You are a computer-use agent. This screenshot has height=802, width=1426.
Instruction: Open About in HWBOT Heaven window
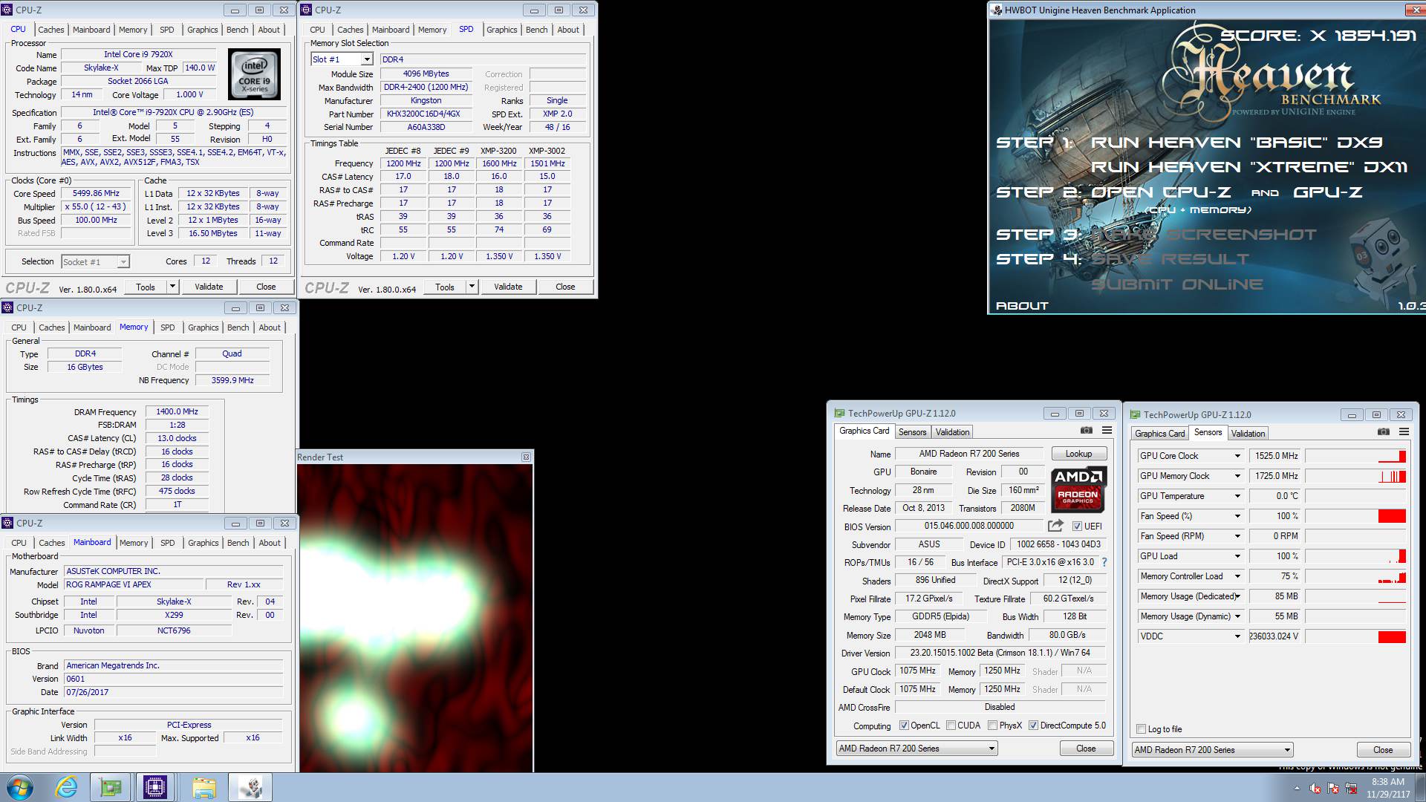[1021, 306]
